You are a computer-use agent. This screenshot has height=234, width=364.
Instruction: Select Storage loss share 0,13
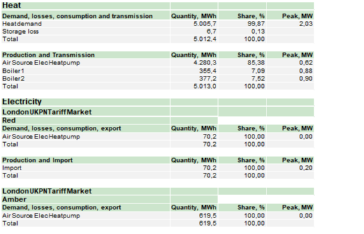[x=258, y=31]
